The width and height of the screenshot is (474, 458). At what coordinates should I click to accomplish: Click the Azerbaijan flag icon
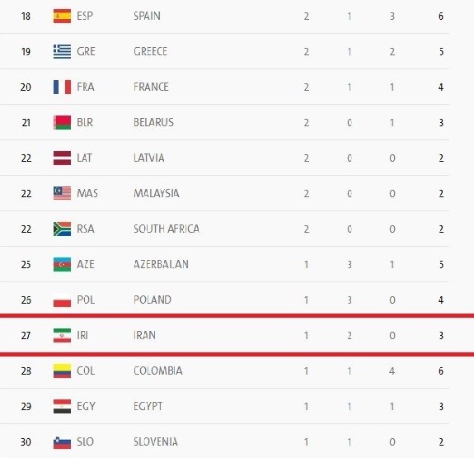[x=62, y=264]
